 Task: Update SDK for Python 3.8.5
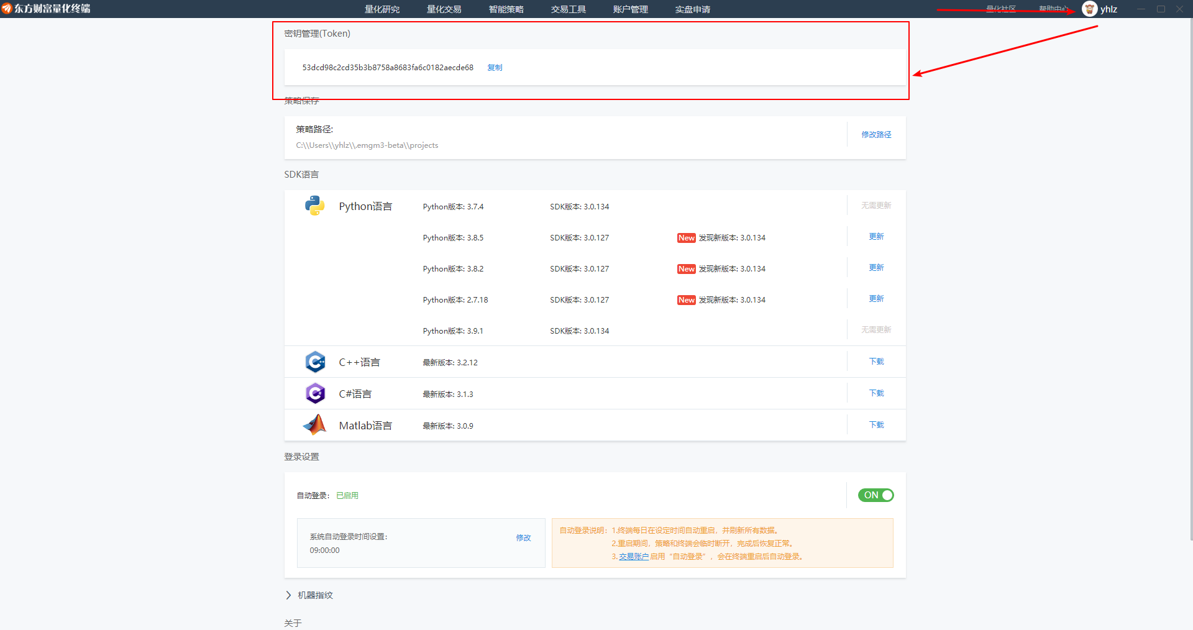point(876,237)
